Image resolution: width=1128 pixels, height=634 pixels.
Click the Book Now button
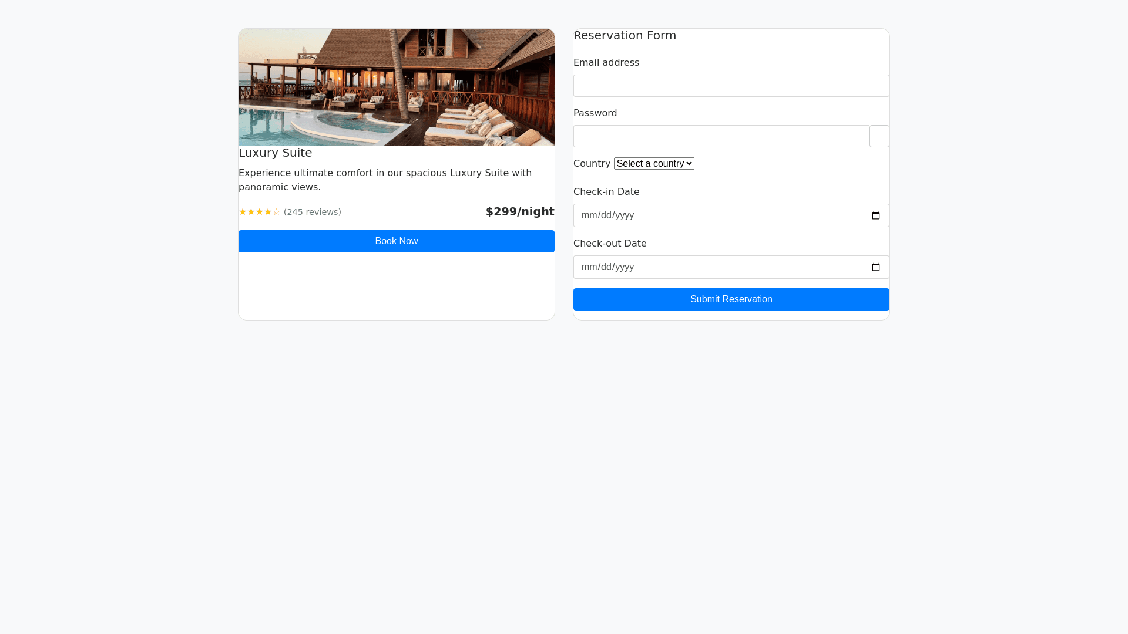[x=396, y=241]
